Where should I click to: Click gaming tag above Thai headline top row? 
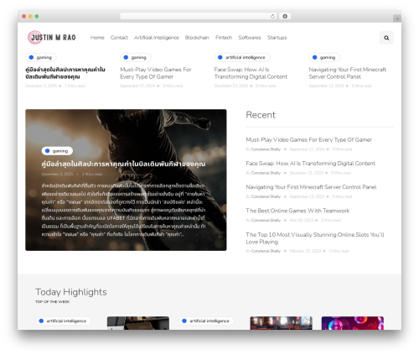(x=41, y=57)
